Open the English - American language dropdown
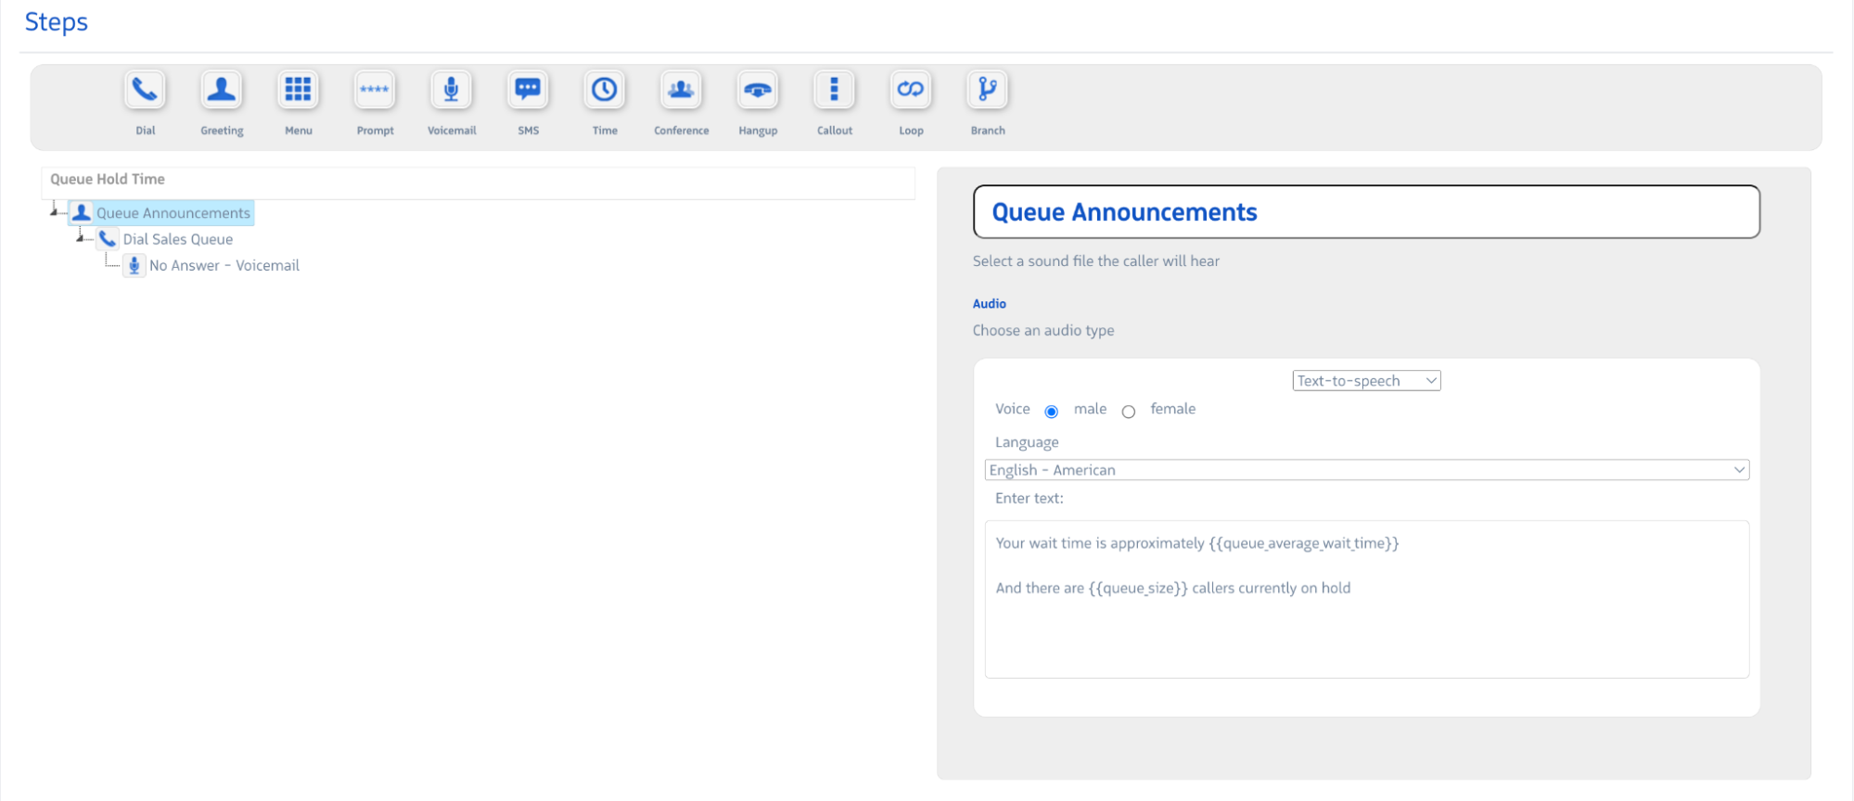This screenshot has width=1854, height=801. [1365, 470]
